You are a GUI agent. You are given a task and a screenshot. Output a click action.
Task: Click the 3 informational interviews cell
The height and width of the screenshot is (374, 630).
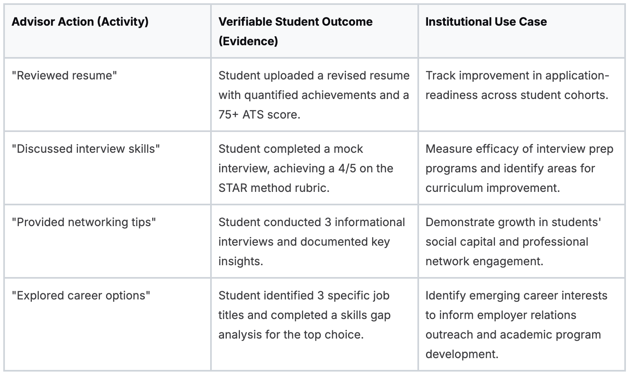pos(311,242)
